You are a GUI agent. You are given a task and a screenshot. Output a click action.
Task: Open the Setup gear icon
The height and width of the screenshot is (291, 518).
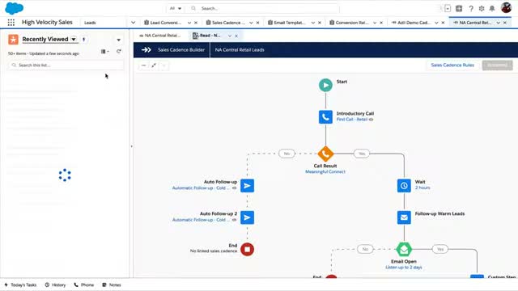482,9
